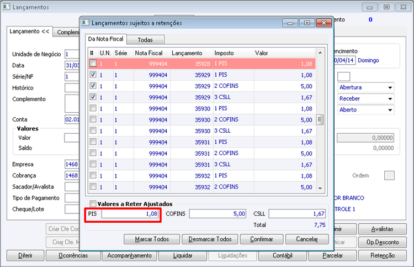The width and height of the screenshot is (414, 267).
Task: Click the COFINS value input field
Action: (x=217, y=213)
